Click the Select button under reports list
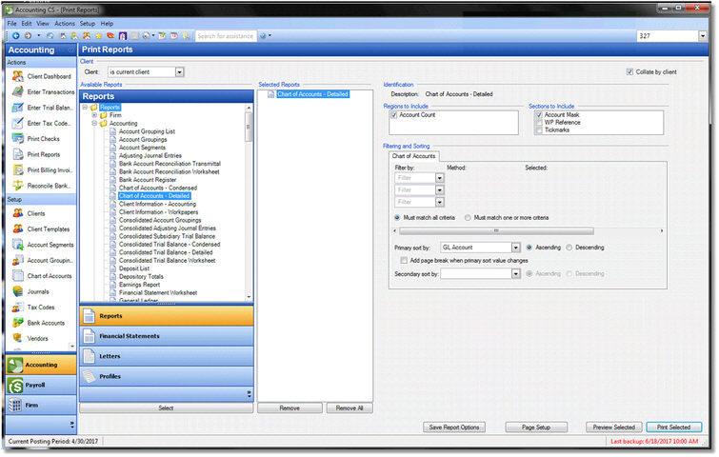719x457 pixels. pos(166,407)
